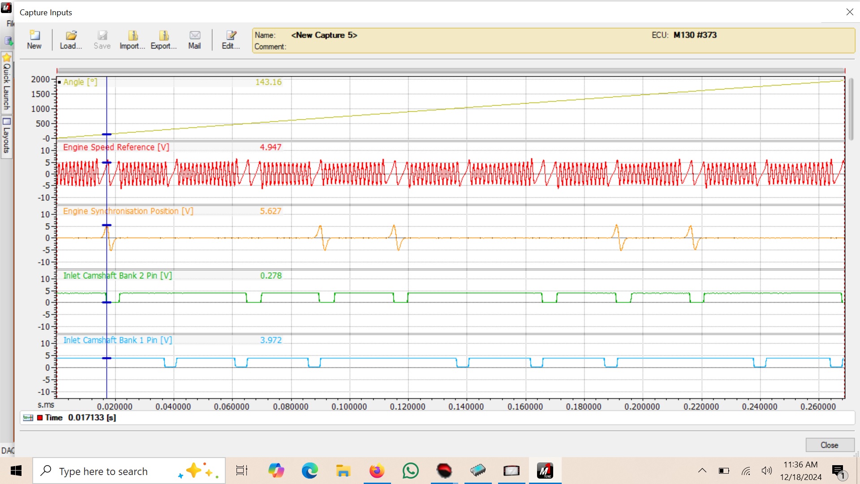Click the Import toolbar icon
Image resolution: width=860 pixels, height=484 pixels.
click(x=133, y=36)
